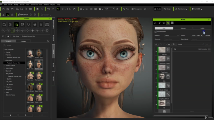Open the render quality High dropdown
The image size is (214, 120).
click(109, 9)
